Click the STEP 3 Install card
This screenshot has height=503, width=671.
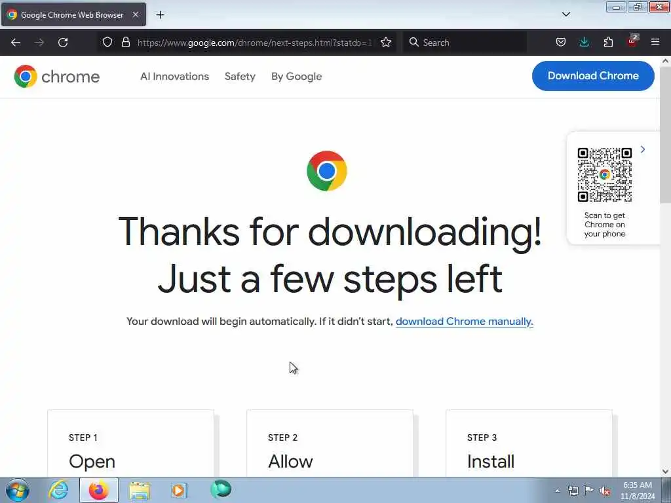point(529,443)
